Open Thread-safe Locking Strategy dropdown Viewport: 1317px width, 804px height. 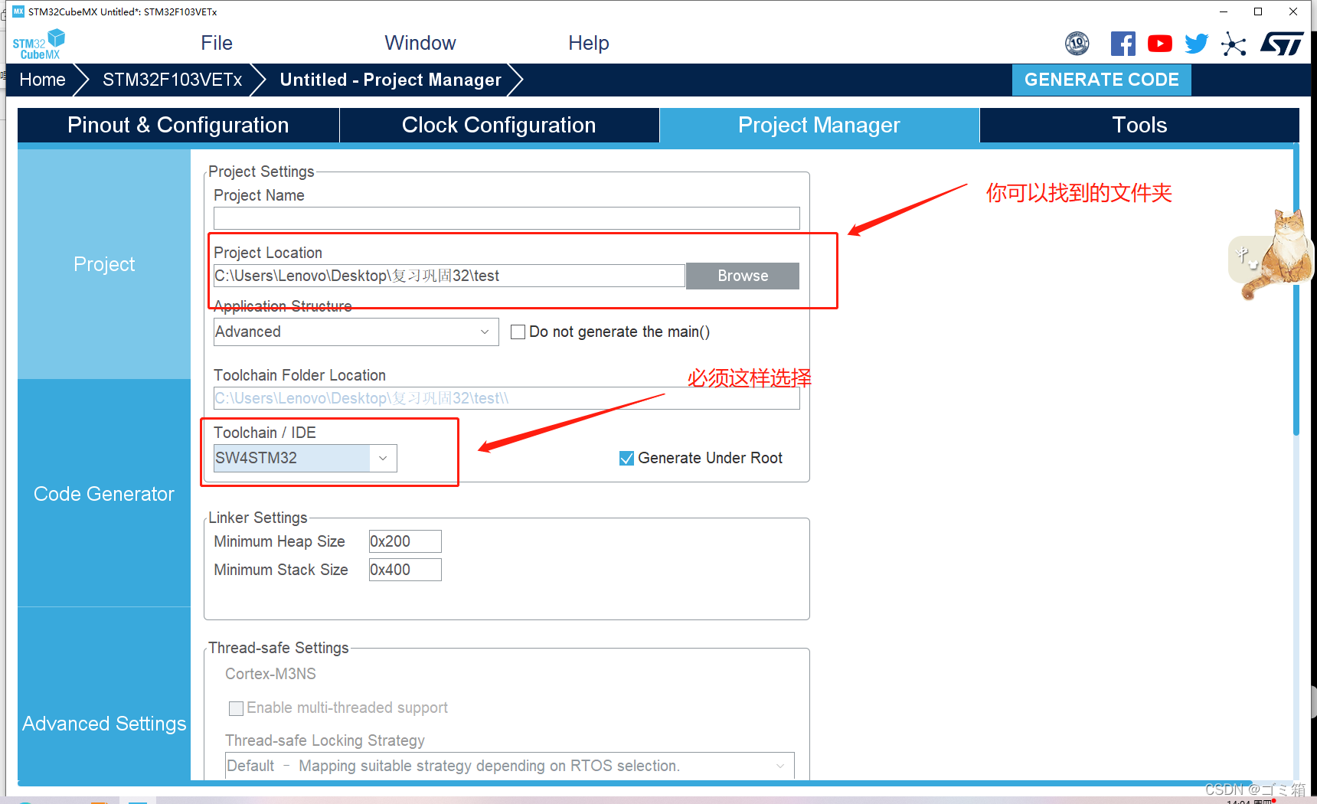tap(510, 766)
